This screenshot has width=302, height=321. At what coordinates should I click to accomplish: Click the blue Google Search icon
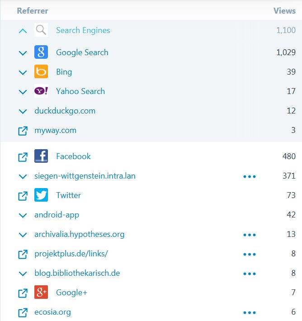click(41, 52)
